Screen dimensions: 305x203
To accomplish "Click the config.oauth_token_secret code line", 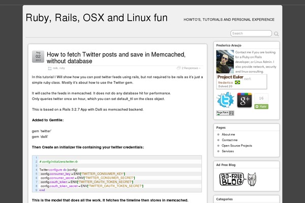I will pyautogui.click(x=92, y=186).
